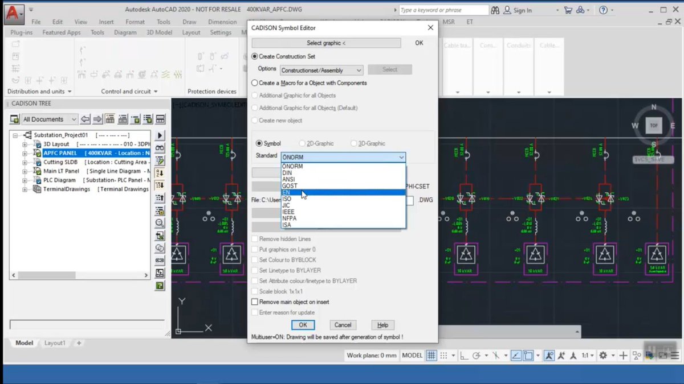Open Customization settings gear in the status bar
The image size is (684, 384).
point(675,356)
